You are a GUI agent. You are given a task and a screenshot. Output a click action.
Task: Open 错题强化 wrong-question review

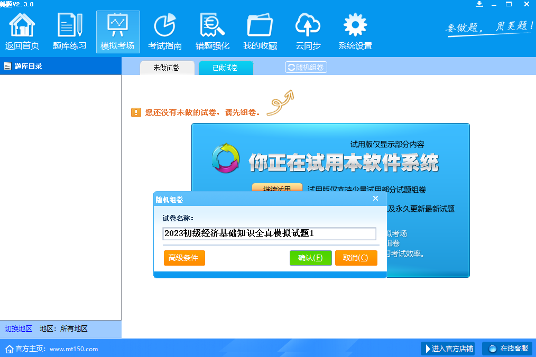[x=212, y=32]
